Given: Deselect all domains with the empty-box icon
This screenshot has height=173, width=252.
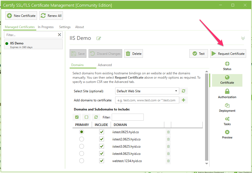Looking at the screenshot, I should point(86,117).
